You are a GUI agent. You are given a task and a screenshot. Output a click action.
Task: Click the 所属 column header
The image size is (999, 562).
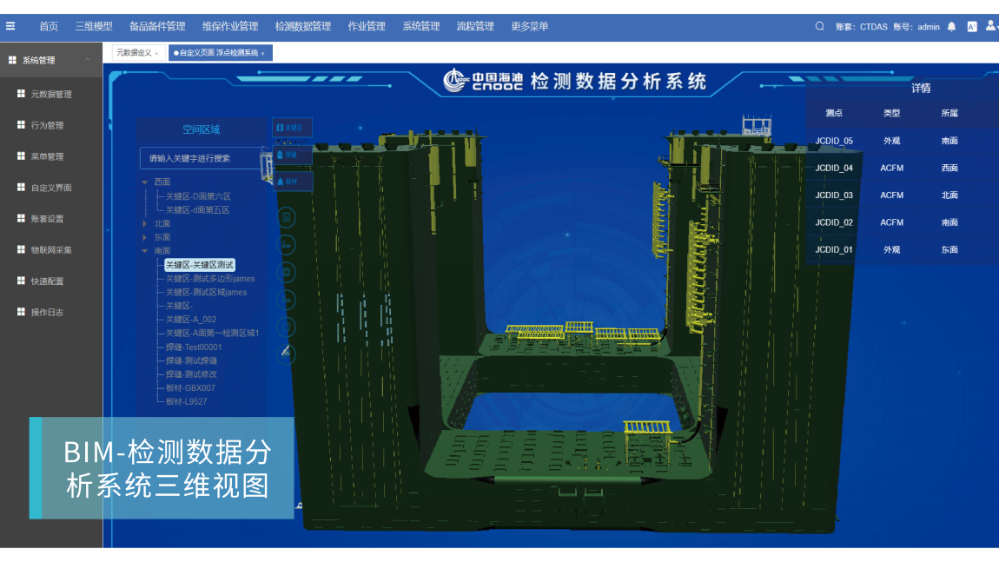coord(949,113)
